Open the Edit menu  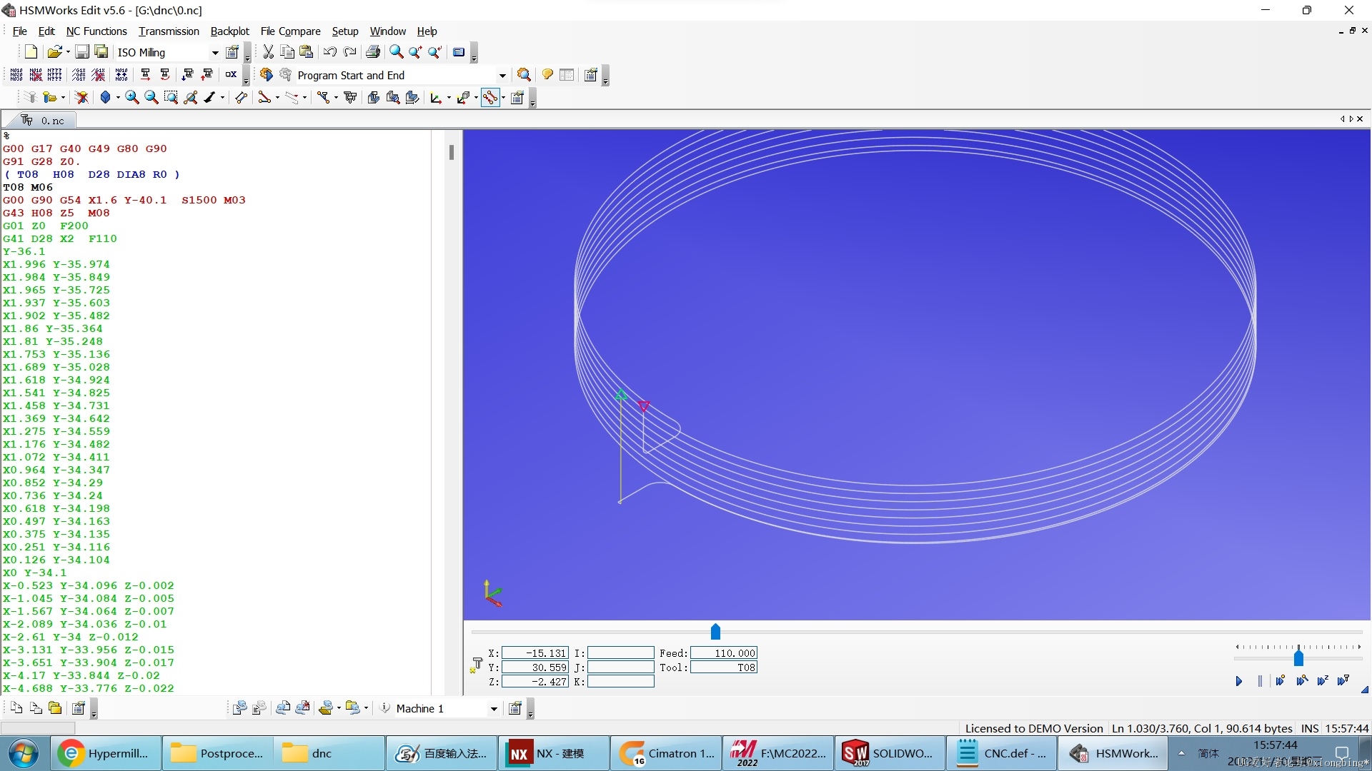click(46, 31)
